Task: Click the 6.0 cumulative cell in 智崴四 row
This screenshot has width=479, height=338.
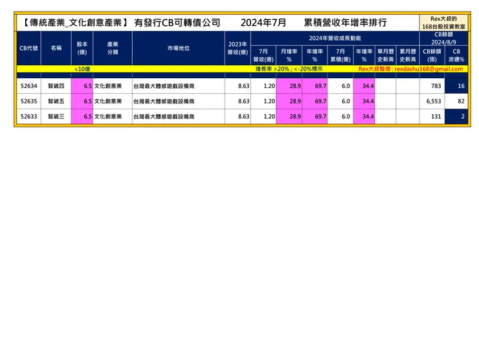Action: pyautogui.click(x=340, y=86)
